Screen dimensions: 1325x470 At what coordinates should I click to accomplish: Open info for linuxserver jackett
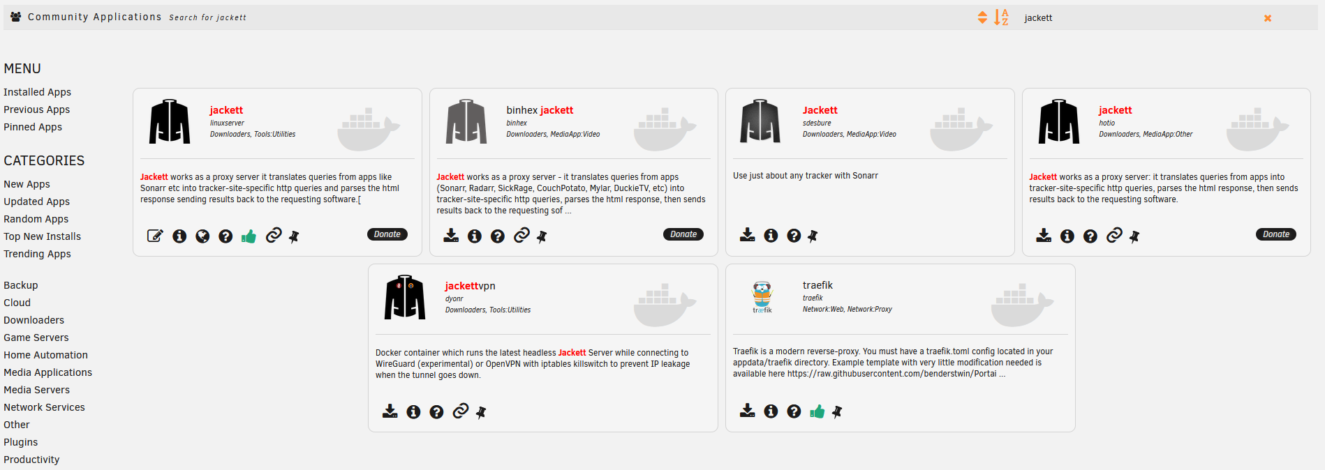pos(179,236)
